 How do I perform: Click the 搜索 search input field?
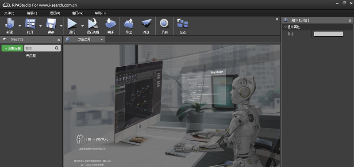click(x=42, y=48)
